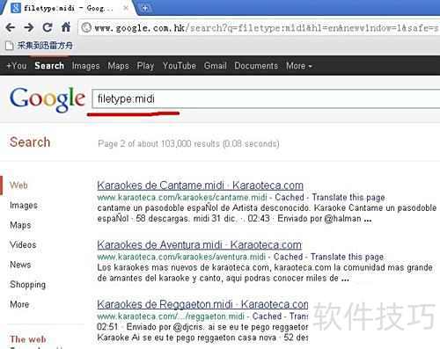
Task: Click the browser forward arrow
Action: (x=29, y=27)
